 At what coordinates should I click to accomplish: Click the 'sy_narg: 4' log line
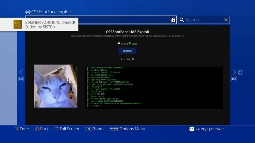tap(95, 87)
